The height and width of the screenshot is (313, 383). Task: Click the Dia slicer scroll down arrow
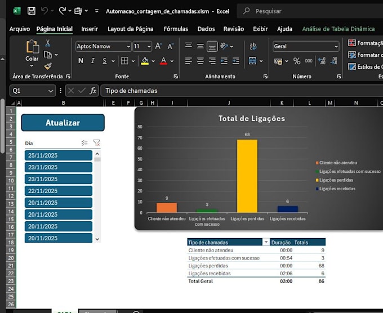point(97,239)
